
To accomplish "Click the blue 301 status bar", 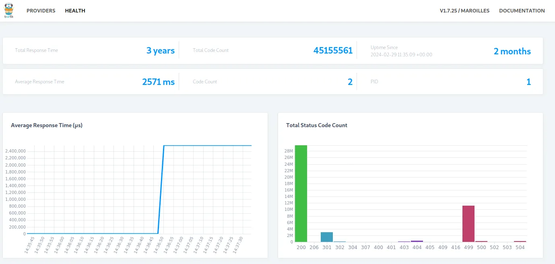I will coord(327,237).
